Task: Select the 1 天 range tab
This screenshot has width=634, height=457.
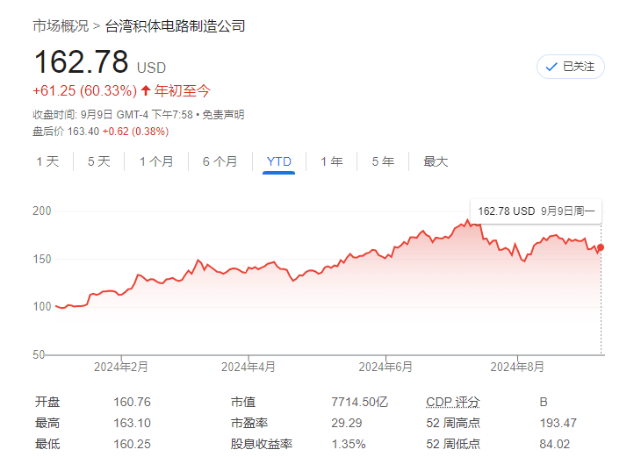Action: coord(47,161)
